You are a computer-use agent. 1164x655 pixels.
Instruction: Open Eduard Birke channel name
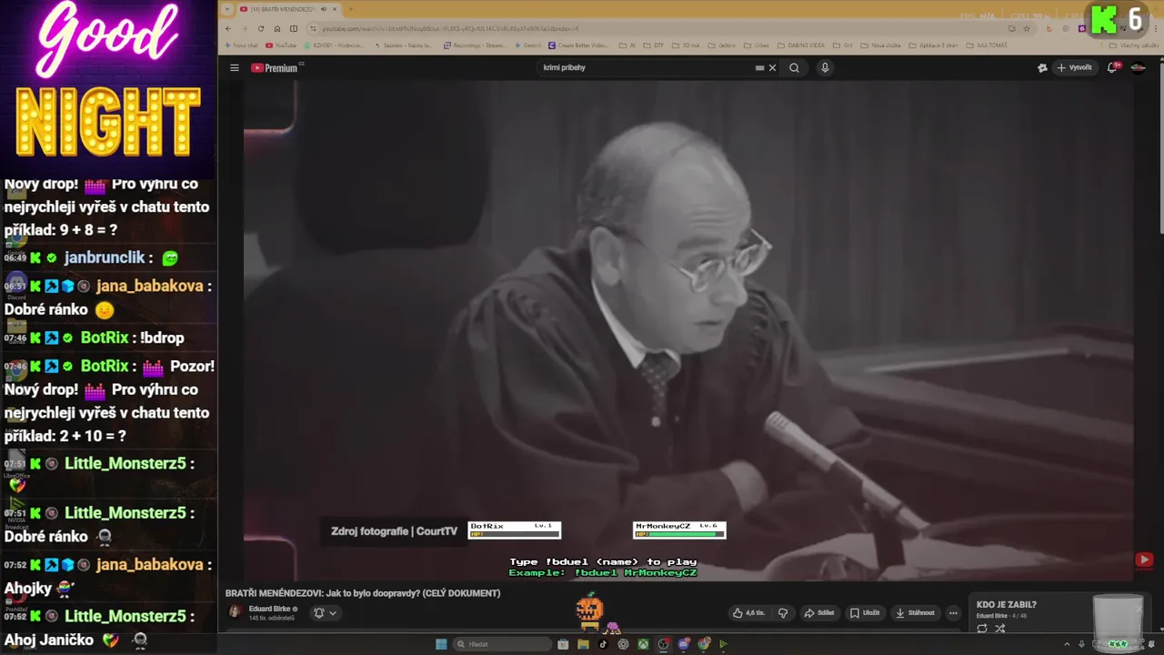[x=268, y=609]
